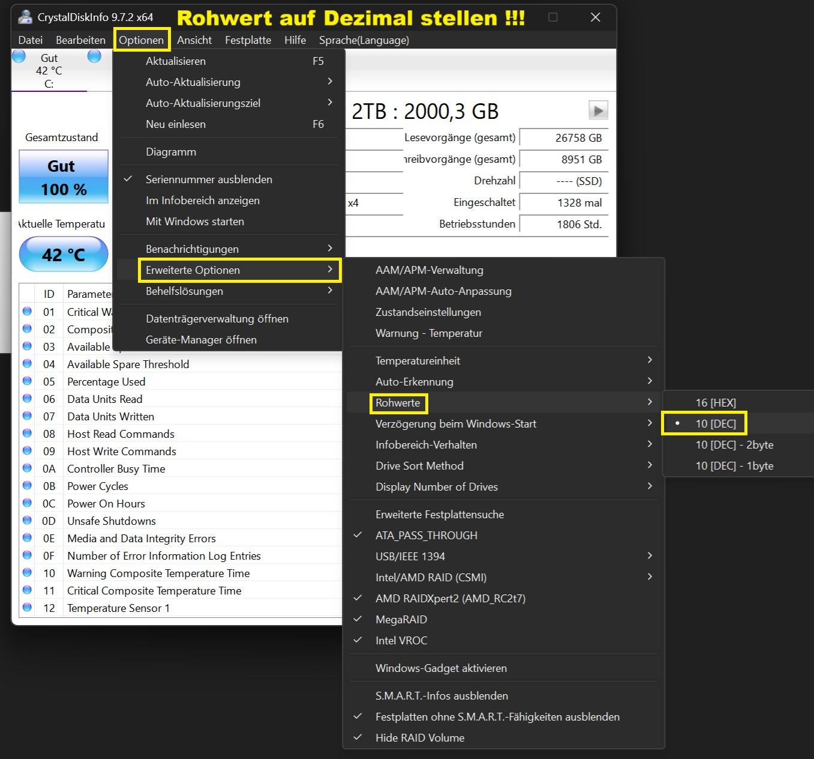Expand Drive Sort Method submenu
Image resolution: width=814 pixels, height=759 pixels.
[503, 465]
